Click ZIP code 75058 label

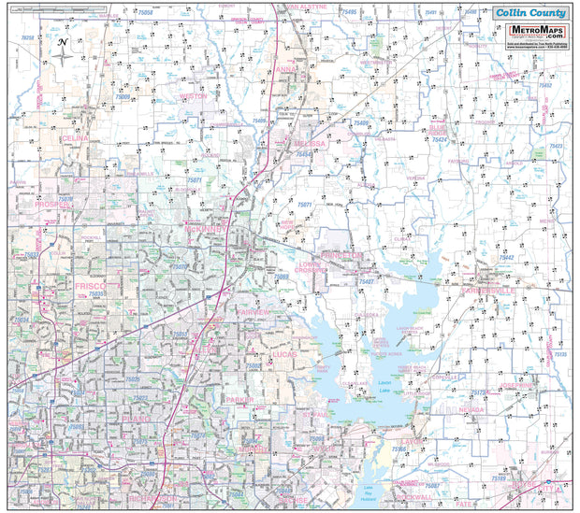(x=145, y=12)
